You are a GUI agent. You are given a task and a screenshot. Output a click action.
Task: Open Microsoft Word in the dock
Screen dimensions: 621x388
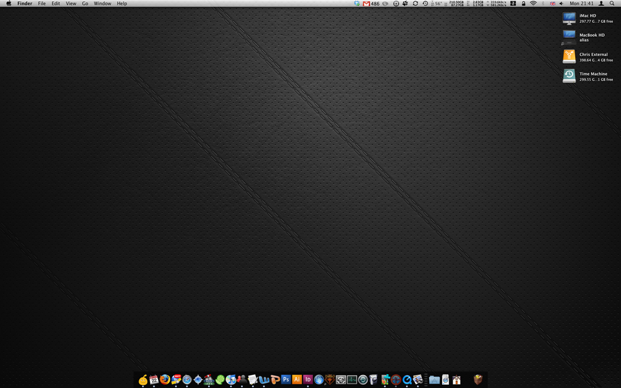click(x=264, y=380)
